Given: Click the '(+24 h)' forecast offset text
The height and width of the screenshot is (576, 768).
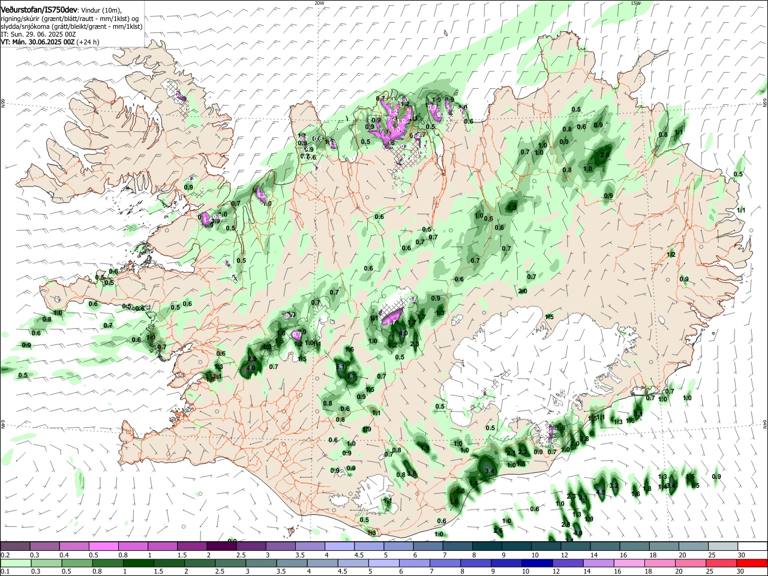Looking at the screenshot, I should [x=88, y=42].
